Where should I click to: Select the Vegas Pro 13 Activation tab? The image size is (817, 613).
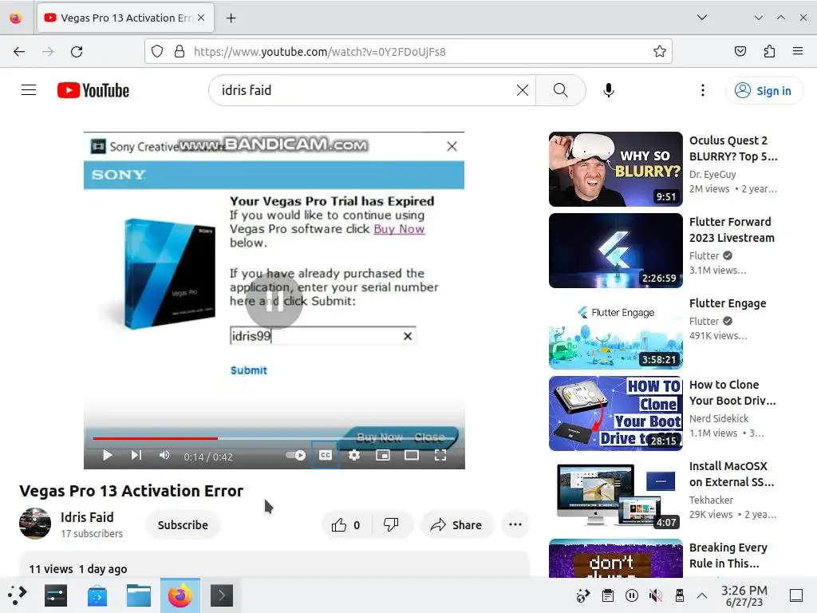coord(125,18)
